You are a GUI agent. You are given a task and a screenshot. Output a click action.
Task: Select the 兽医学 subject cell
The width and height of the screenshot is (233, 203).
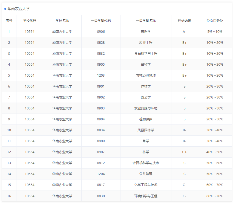coord(146,32)
